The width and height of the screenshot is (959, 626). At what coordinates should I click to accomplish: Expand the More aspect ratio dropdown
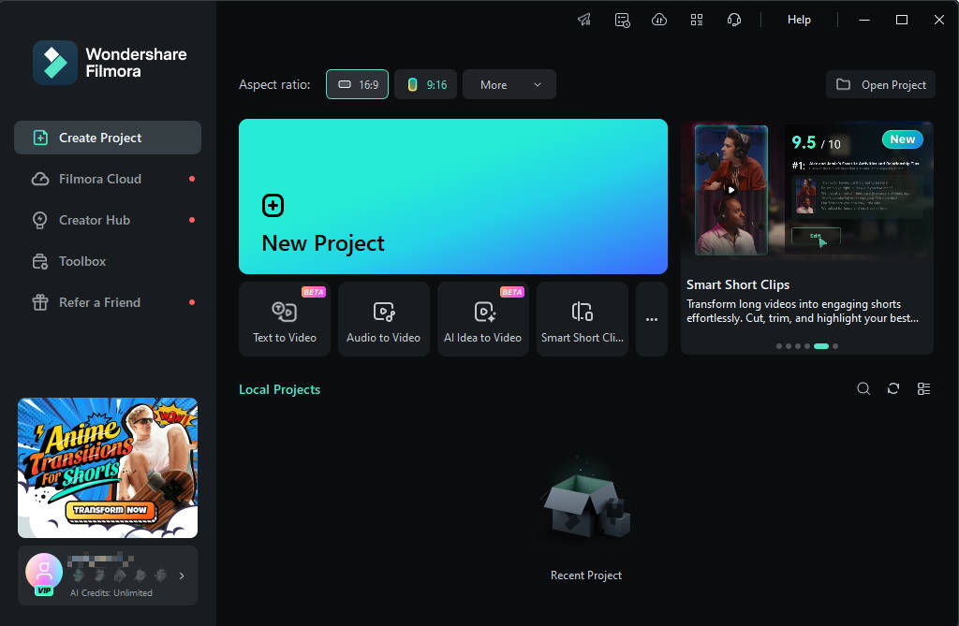click(x=509, y=84)
